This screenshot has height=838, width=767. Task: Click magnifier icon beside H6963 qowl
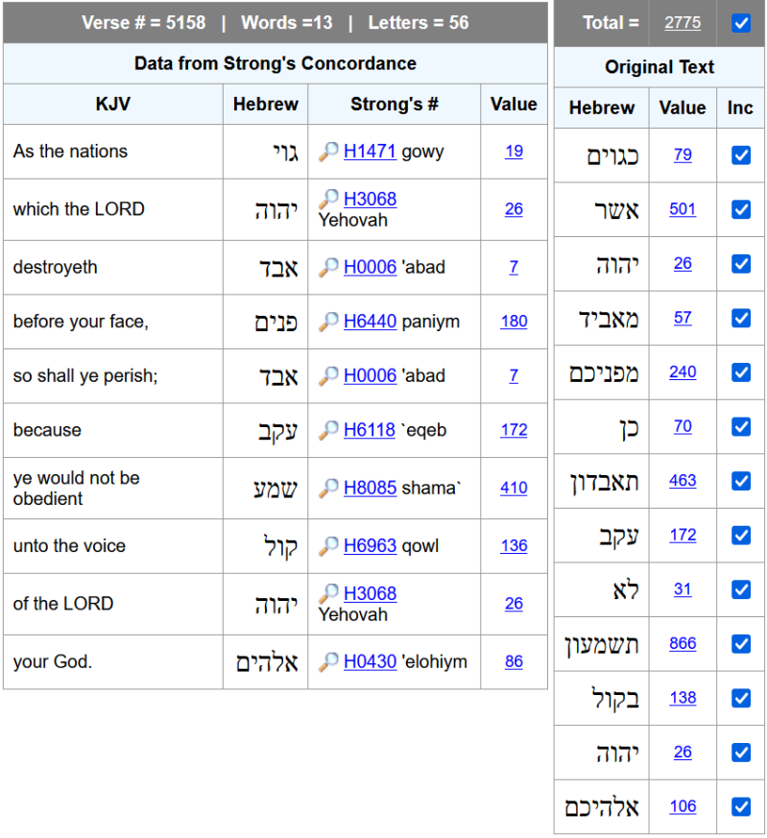(x=329, y=546)
